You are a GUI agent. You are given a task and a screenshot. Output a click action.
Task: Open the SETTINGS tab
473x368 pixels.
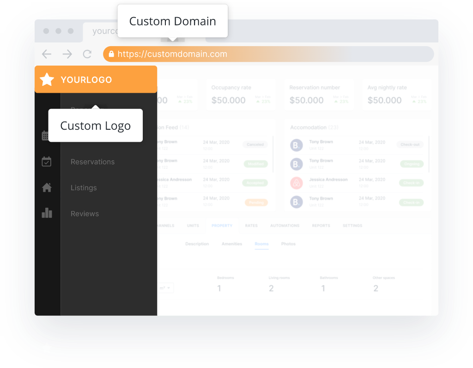pyautogui.click(x=352, y=226)
